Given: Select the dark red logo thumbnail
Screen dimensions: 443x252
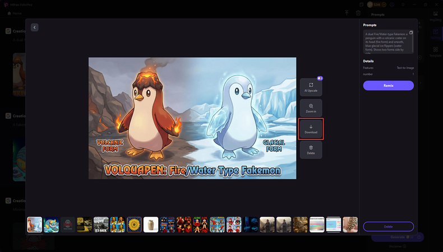Looking at the screenshot, I should (x=68, y=225).
